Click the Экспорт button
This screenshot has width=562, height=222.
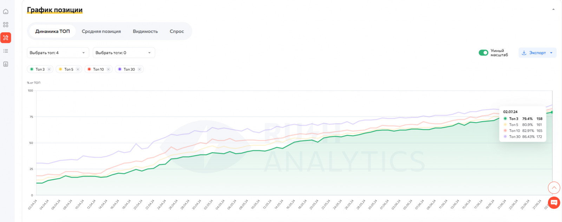pyautogui.click(x=537, y=53)
